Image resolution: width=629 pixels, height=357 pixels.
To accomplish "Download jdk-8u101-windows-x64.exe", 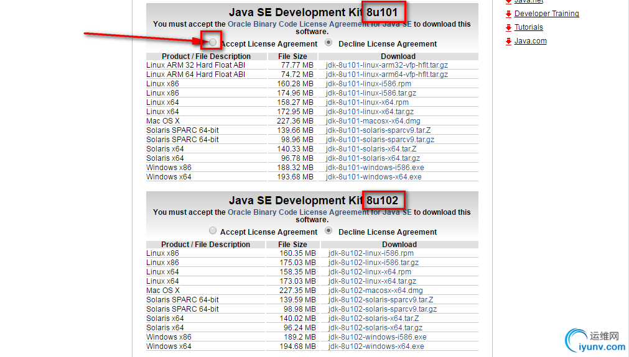I will pyautogui.click(x=373, y=177).
